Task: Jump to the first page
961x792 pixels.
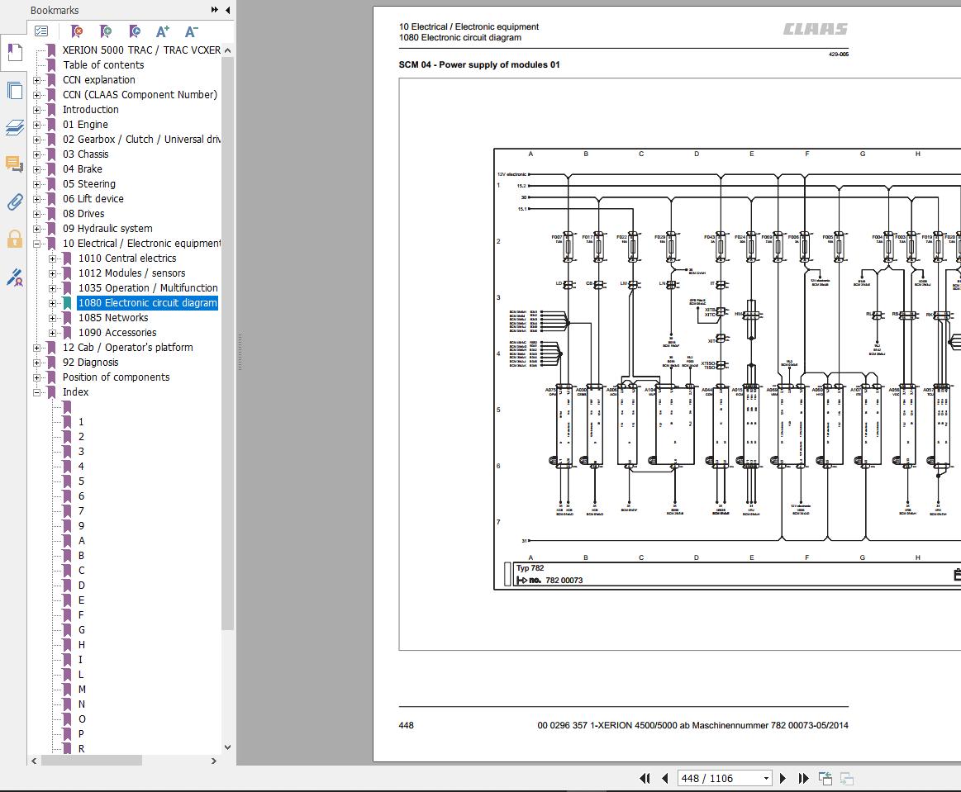Action: (x=645, y=778)
